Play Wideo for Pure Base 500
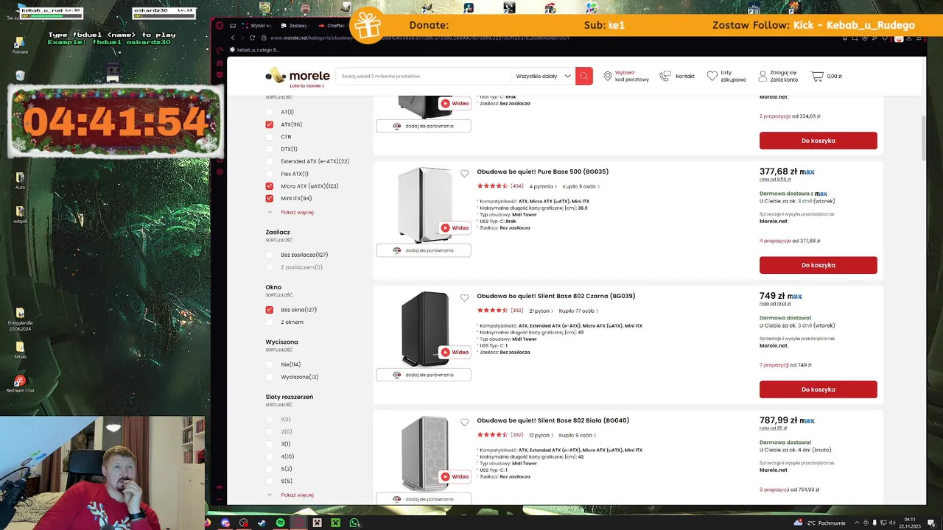 455,227
